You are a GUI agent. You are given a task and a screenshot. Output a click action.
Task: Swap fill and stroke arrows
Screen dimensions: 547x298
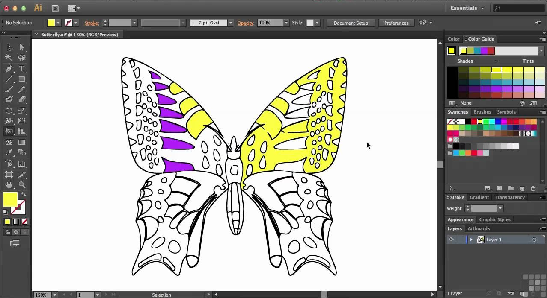pos(24,195)
